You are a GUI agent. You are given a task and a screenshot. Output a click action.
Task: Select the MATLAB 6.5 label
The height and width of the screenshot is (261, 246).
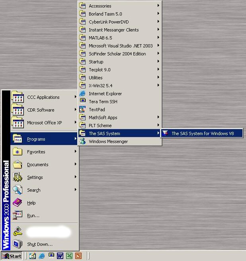100,38
